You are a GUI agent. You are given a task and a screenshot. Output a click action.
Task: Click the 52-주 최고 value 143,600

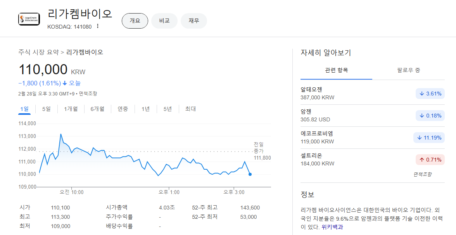[x=250, y=208]
